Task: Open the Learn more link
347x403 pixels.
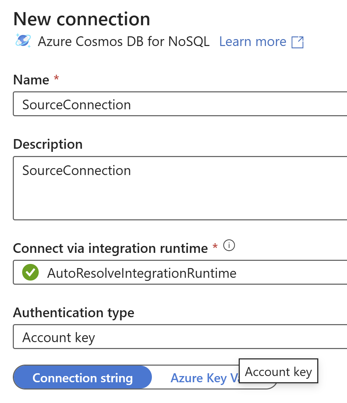Action: (253, 42)
